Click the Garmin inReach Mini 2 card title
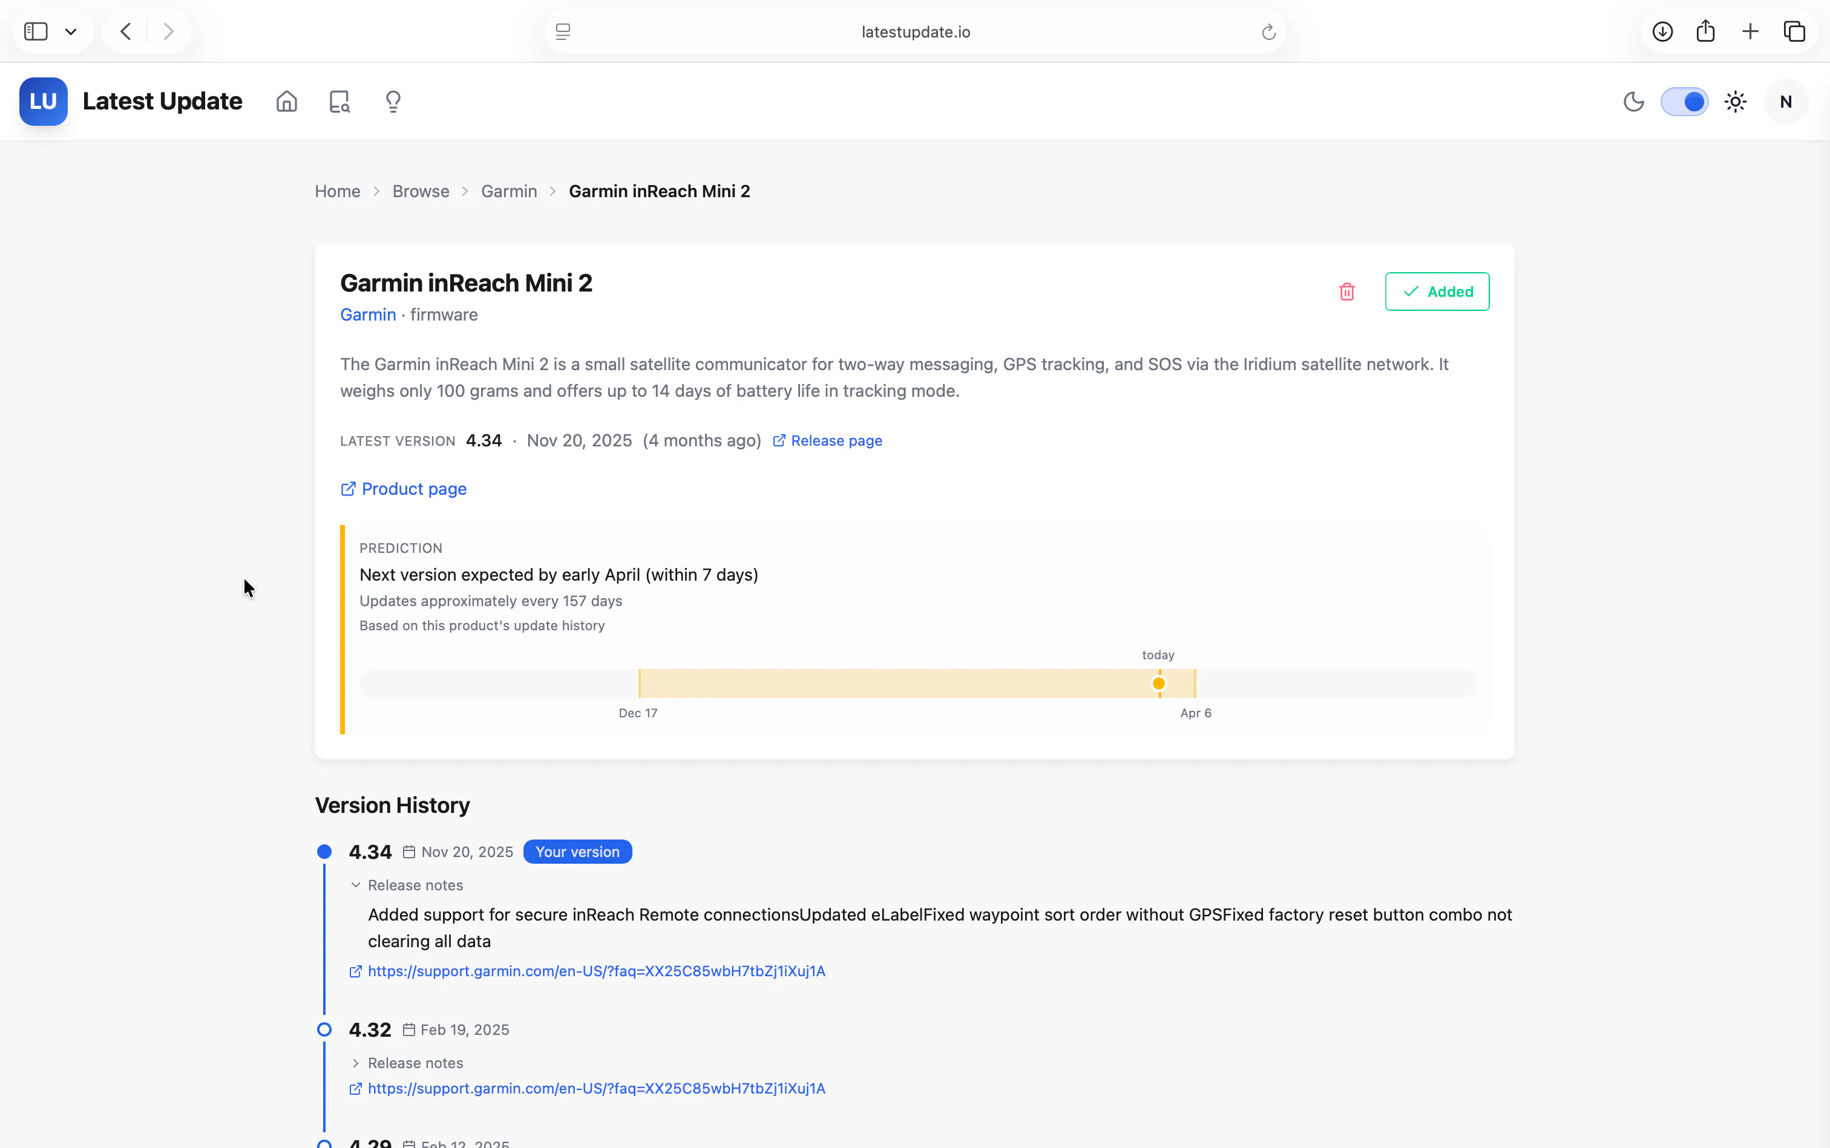 (467, 282)
